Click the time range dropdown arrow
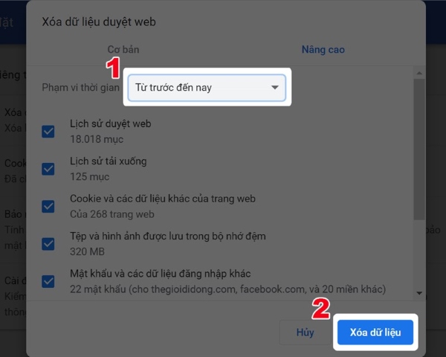 [276, 88]
